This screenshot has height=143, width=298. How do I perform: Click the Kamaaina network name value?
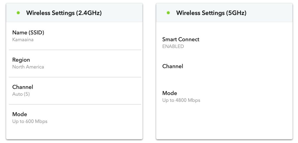[x=23, y=39]
